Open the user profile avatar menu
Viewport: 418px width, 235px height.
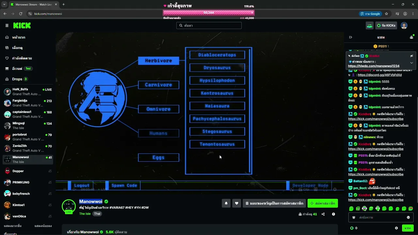click(x=404, y=25)
